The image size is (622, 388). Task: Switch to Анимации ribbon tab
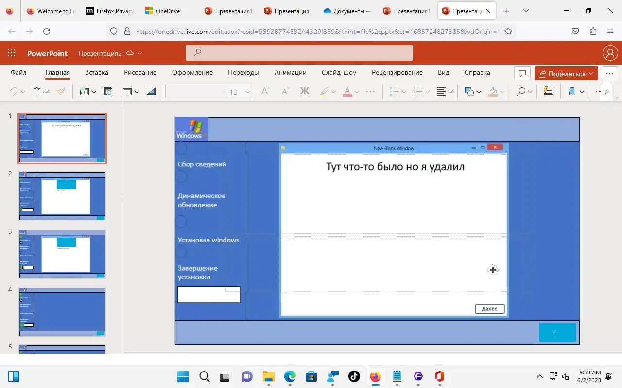pyautogui.click(x=290, y=72)
